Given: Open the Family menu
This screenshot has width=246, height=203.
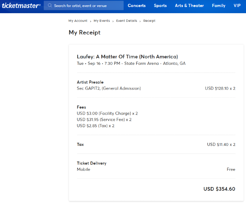Looking at the screenshot, I should click(x=219, y=6).
